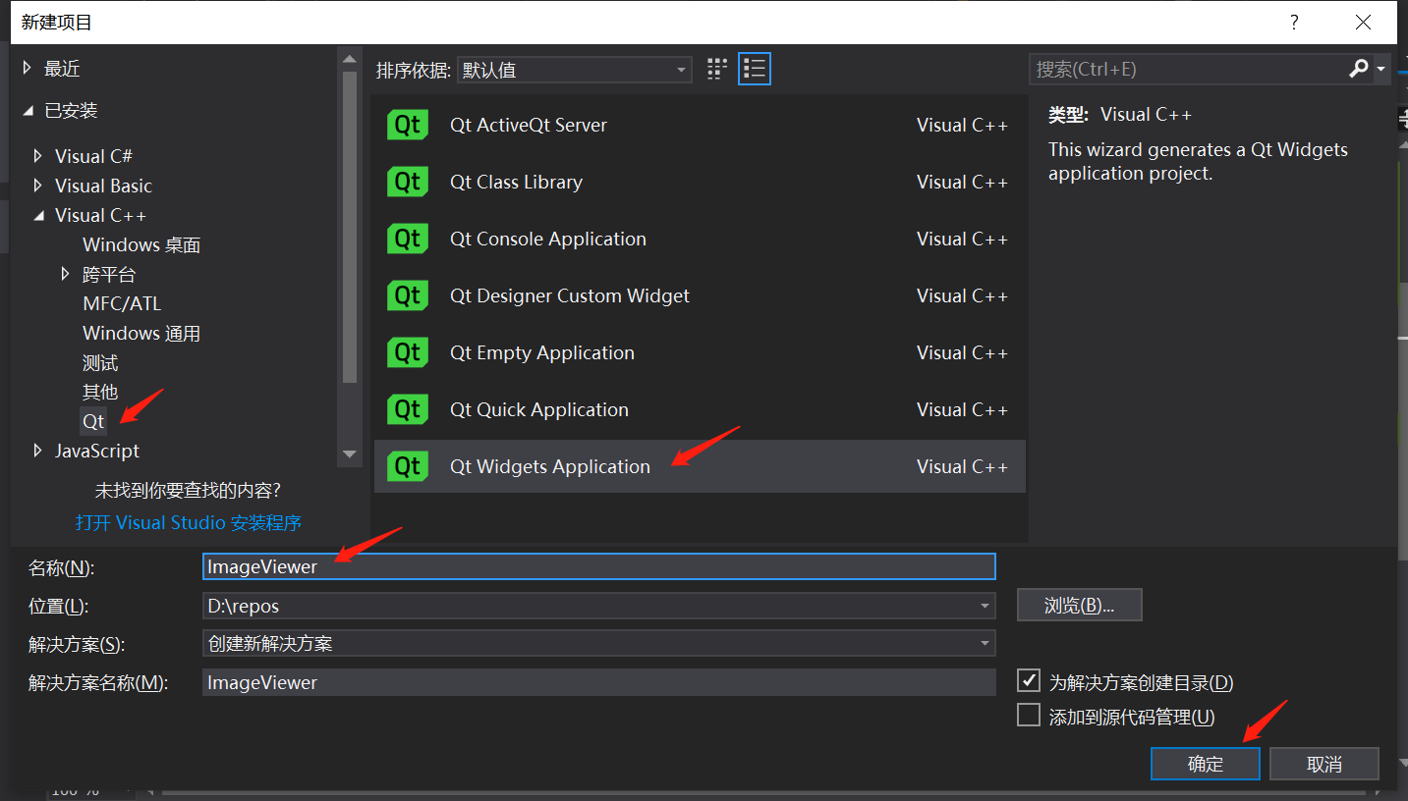Click the category tree scroll-down arrow
The width and height of the screenshot is (1408, 801).
pos(350,454)
